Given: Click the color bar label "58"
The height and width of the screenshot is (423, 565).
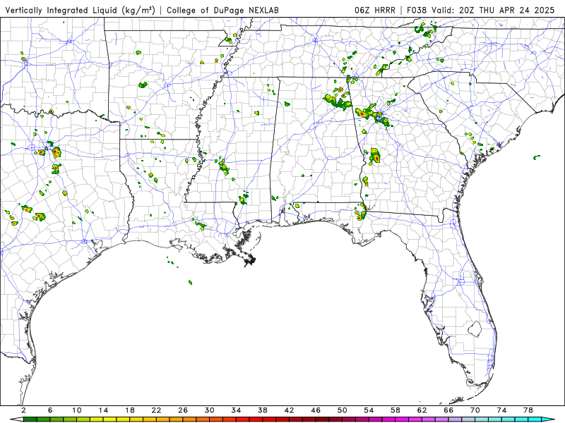Looking at the screenshot, I should point(395,410).
